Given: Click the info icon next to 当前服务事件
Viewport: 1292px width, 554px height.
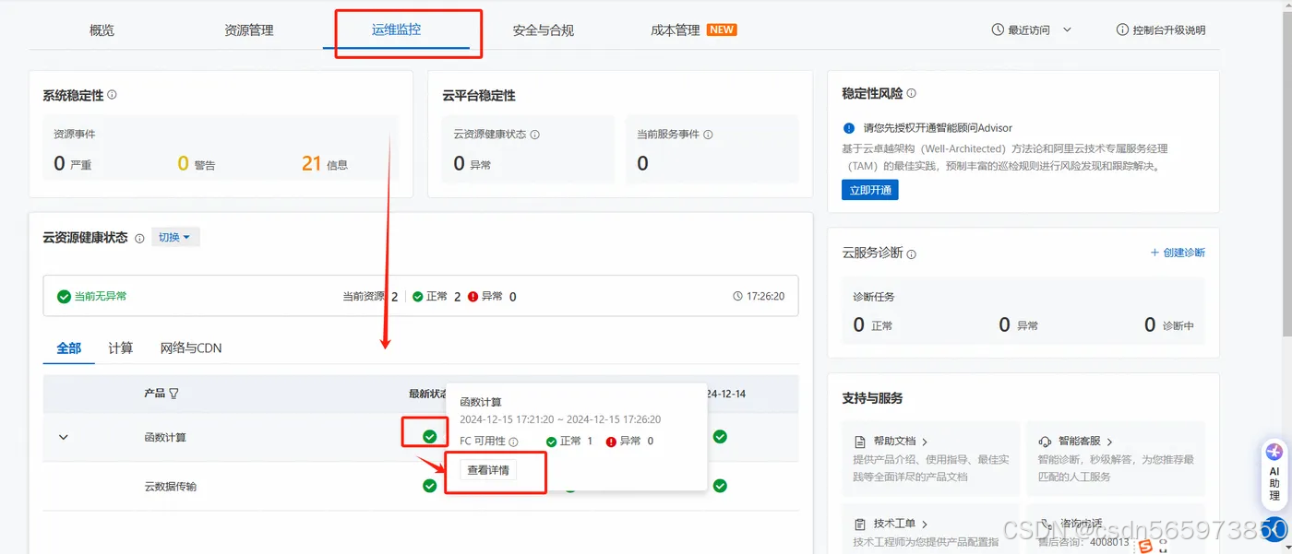Looking at the screenshot, I should point(708,135).
